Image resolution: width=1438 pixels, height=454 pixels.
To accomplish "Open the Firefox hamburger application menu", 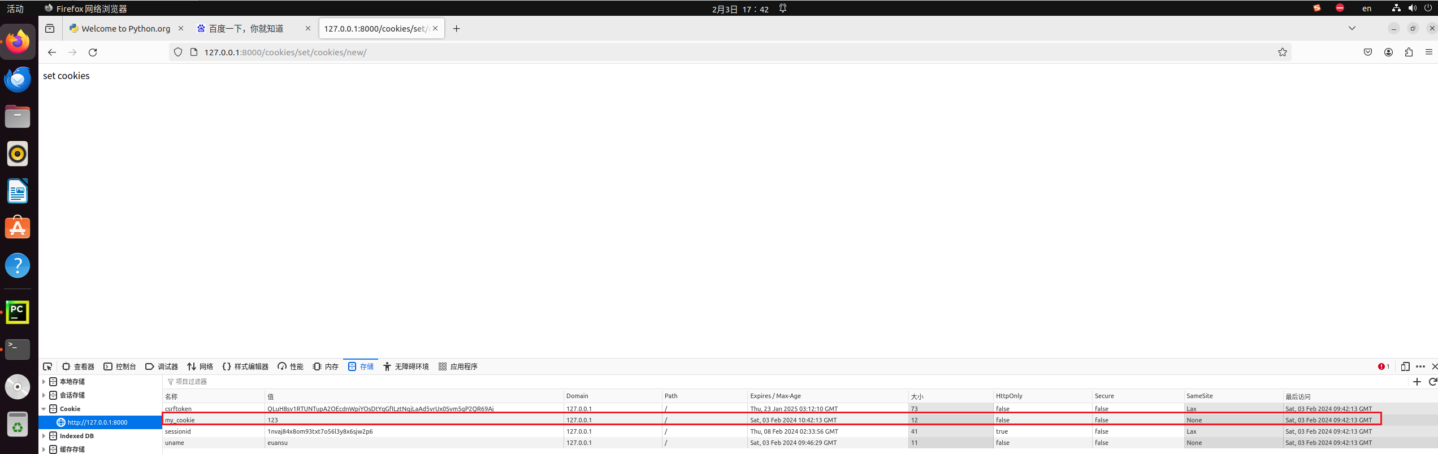I will pos(1429,53).
